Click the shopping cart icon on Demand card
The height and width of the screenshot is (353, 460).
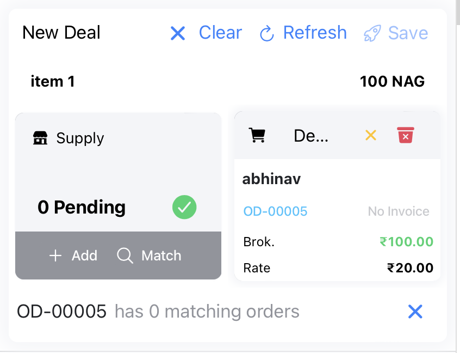click(258, 135)
